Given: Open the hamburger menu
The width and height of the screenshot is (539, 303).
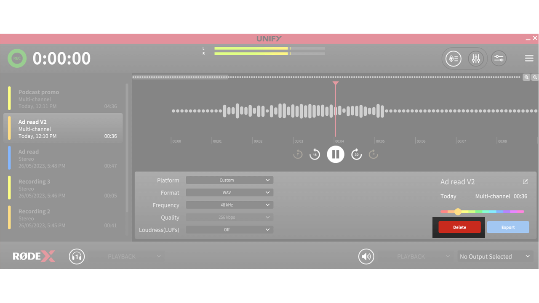Looking at the screenshot, I should [529, 58].
